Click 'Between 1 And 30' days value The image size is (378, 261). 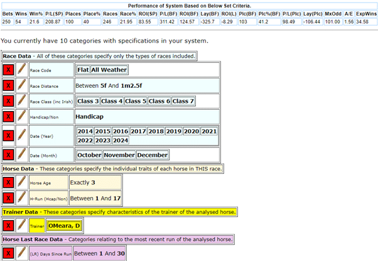tap(99, 253)
